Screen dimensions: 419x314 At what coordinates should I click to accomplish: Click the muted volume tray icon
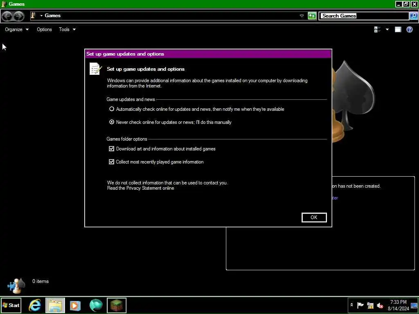[x=380, y=305]
